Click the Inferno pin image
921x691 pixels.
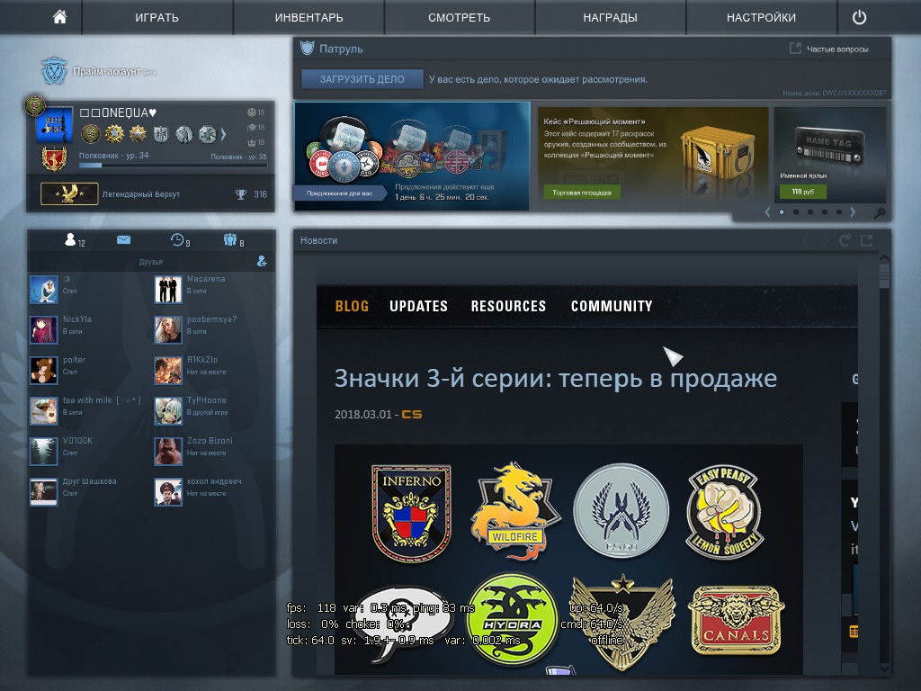(412, 512)
